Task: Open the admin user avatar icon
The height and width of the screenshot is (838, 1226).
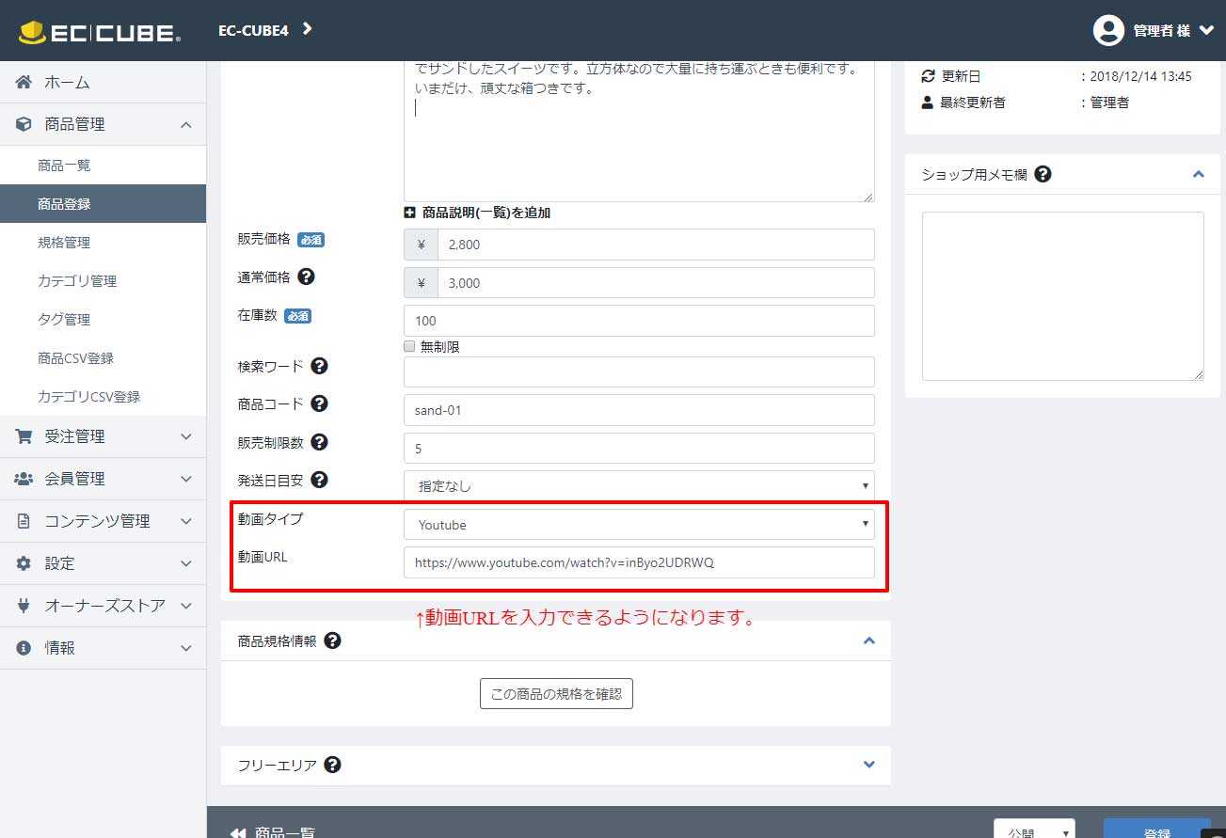Action: point(1108,30)
